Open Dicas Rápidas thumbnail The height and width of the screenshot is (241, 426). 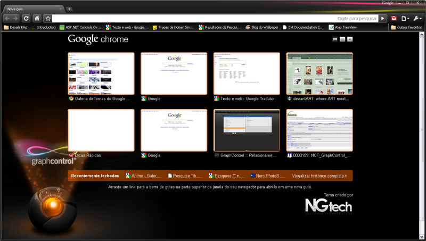pyautogui.click(x=101, y=130)
